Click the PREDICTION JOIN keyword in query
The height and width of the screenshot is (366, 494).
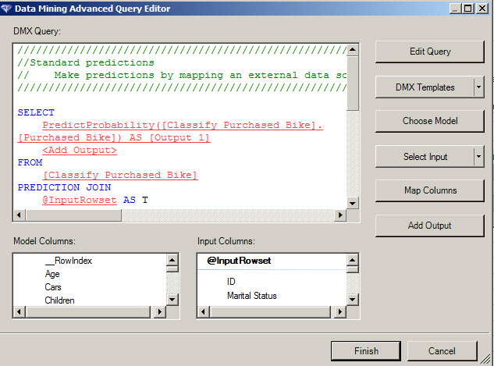pyautogui.click(x=64, y=187)
